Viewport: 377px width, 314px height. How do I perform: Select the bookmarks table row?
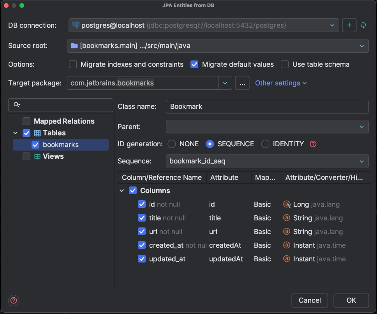pyautogui.click(x=61, y=145)
